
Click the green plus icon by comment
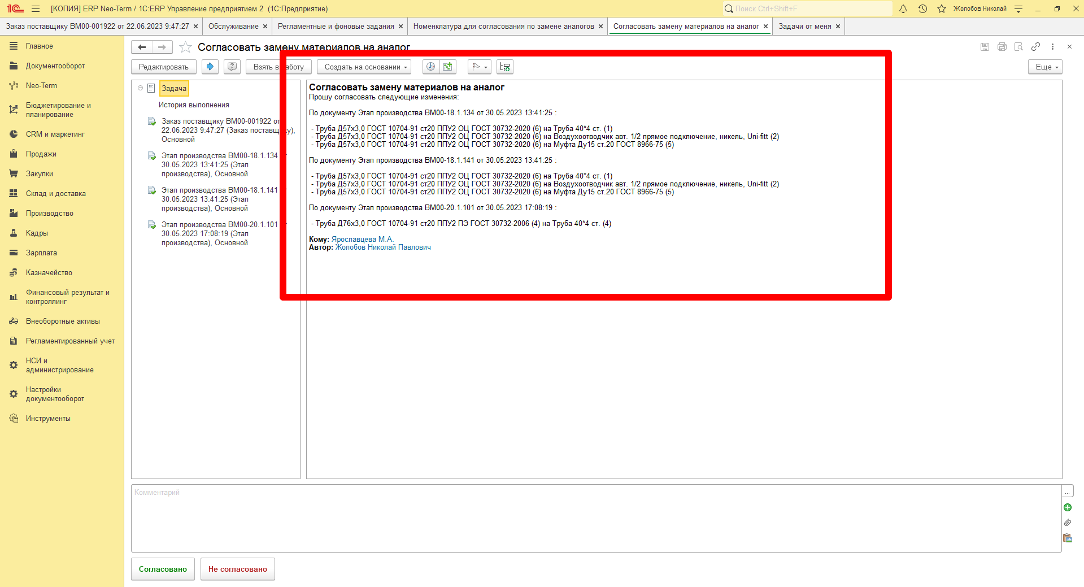click(x=1068, y=507)
